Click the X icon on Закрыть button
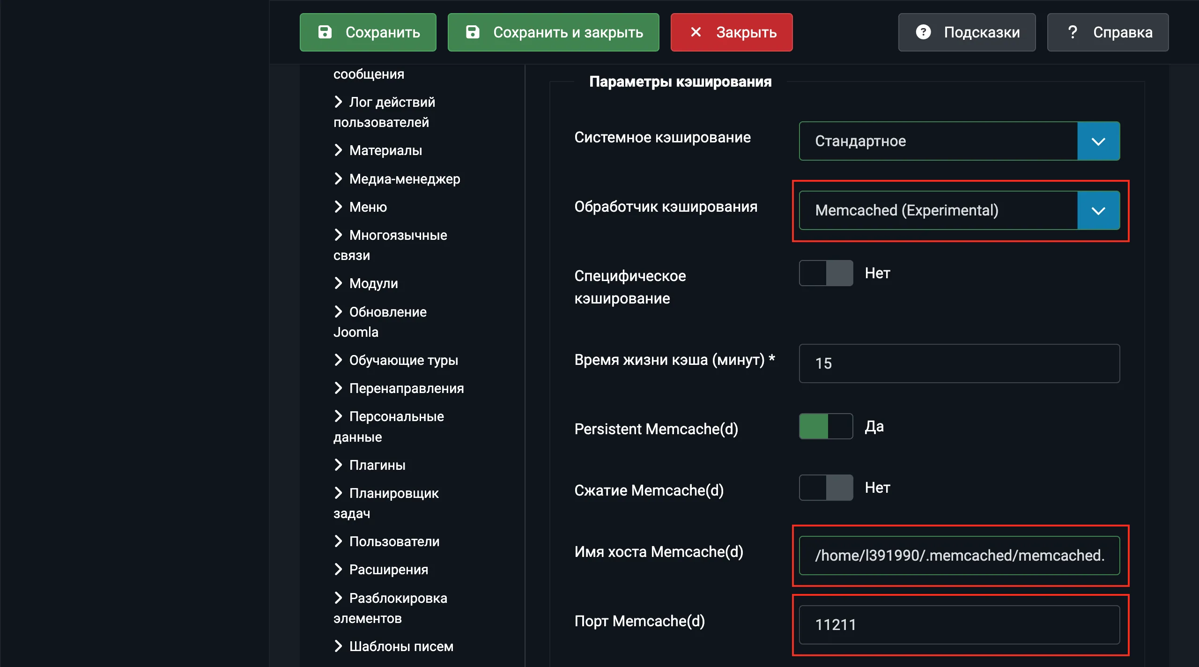Image resolution: width=1199 pixels, height=667 pixels. pyautogui.click(x=696, y=32)
